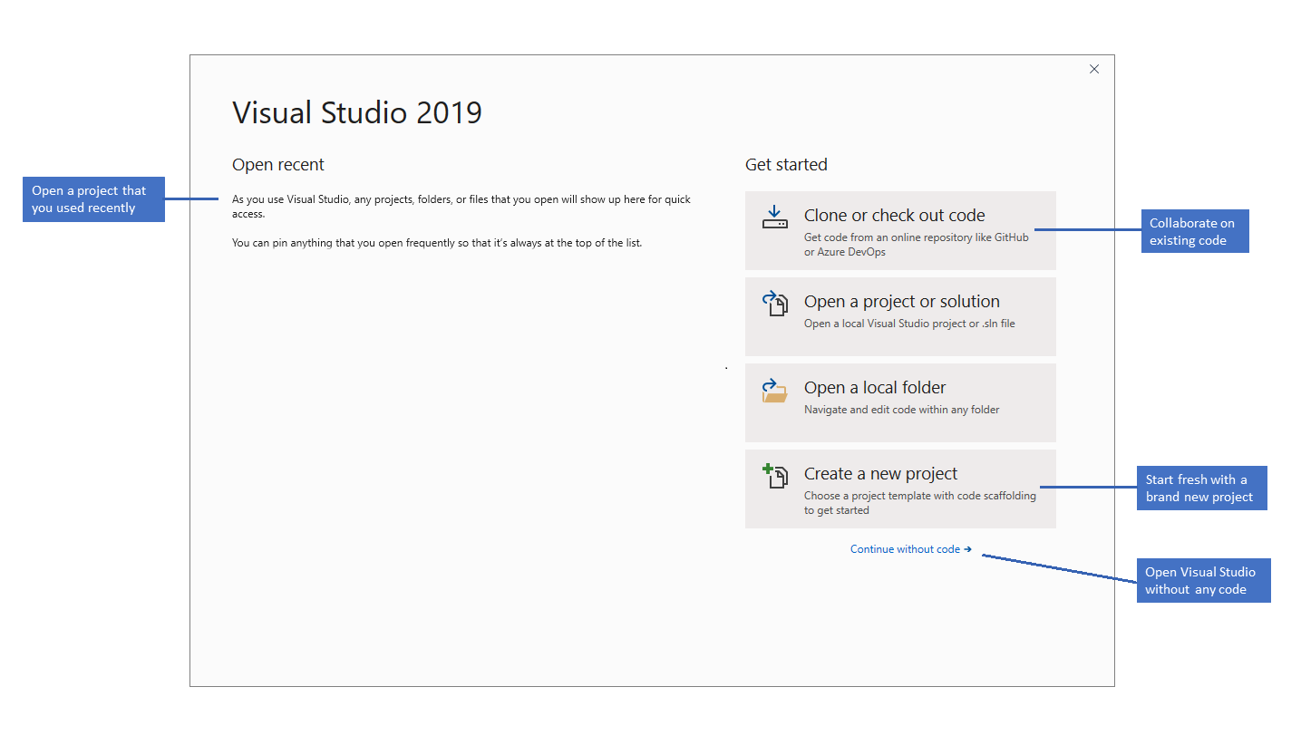1301x745 pixels.
Task: Click the 'Navigate and edit code within any folder' description
Action: click(901, 410)
